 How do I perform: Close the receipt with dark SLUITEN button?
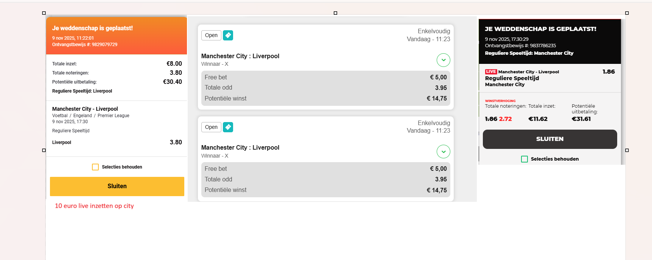click(x=550, y=139)
